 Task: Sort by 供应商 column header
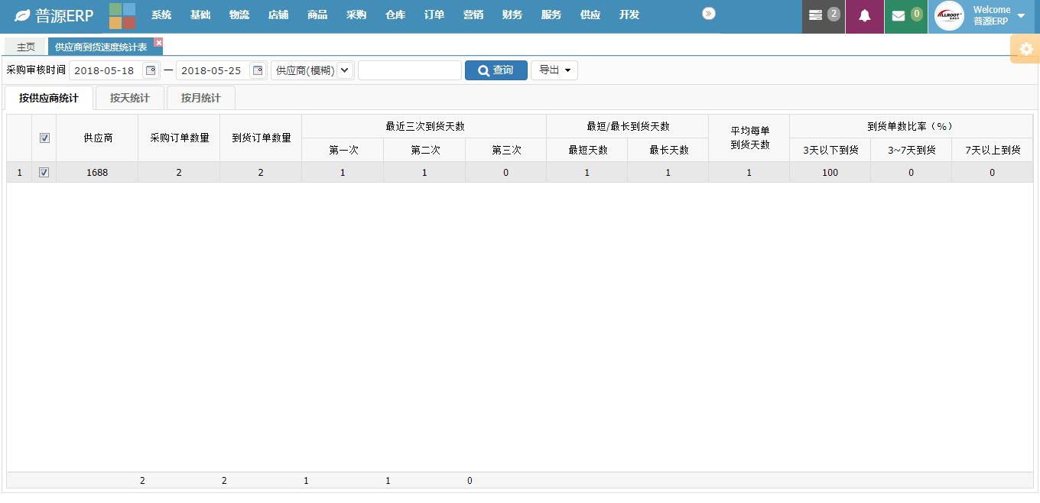click(98, 138)
